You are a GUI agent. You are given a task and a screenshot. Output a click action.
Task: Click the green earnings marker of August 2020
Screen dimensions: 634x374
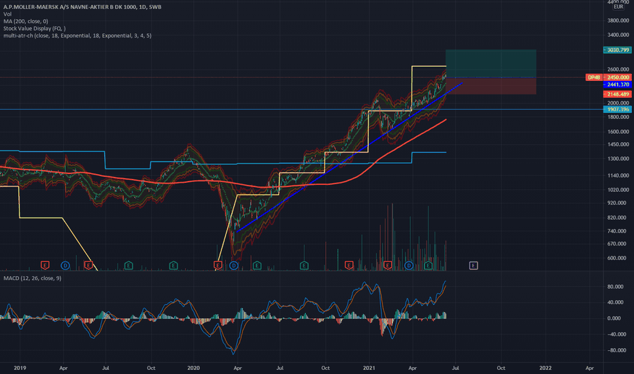tap(304, 266)
